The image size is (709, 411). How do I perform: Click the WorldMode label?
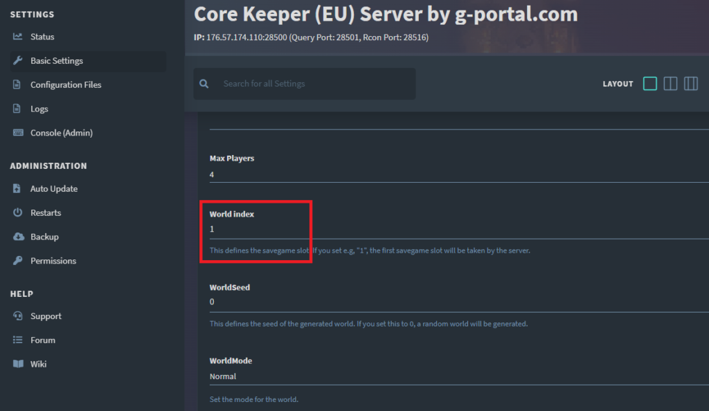[231, 361]
